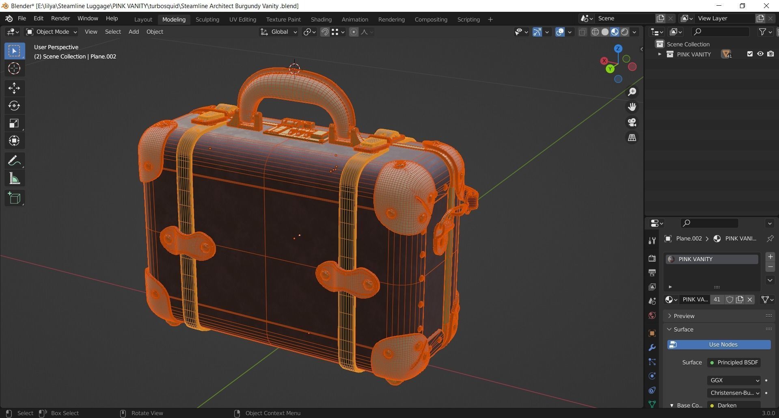The width and height of the screenshot is (779, 418).
Task: Switch to wireframe viewport shading
Action: (x=595, y=32)
